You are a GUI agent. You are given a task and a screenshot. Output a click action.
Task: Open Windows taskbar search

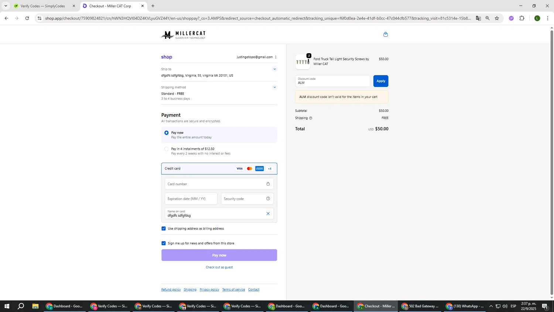pyautogui.click(x=21, y=306)
